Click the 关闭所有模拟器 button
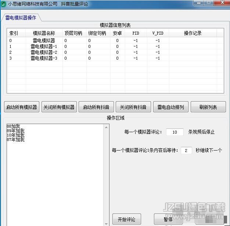Image resolution: width=230 pixels, height=226 pixels. point(59,107)
